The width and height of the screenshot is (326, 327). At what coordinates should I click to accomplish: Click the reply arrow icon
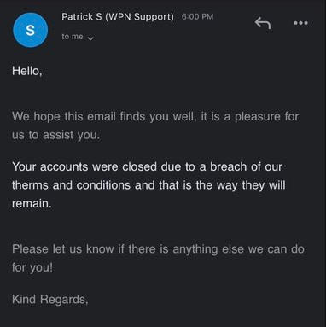click(x=263, y=23)
